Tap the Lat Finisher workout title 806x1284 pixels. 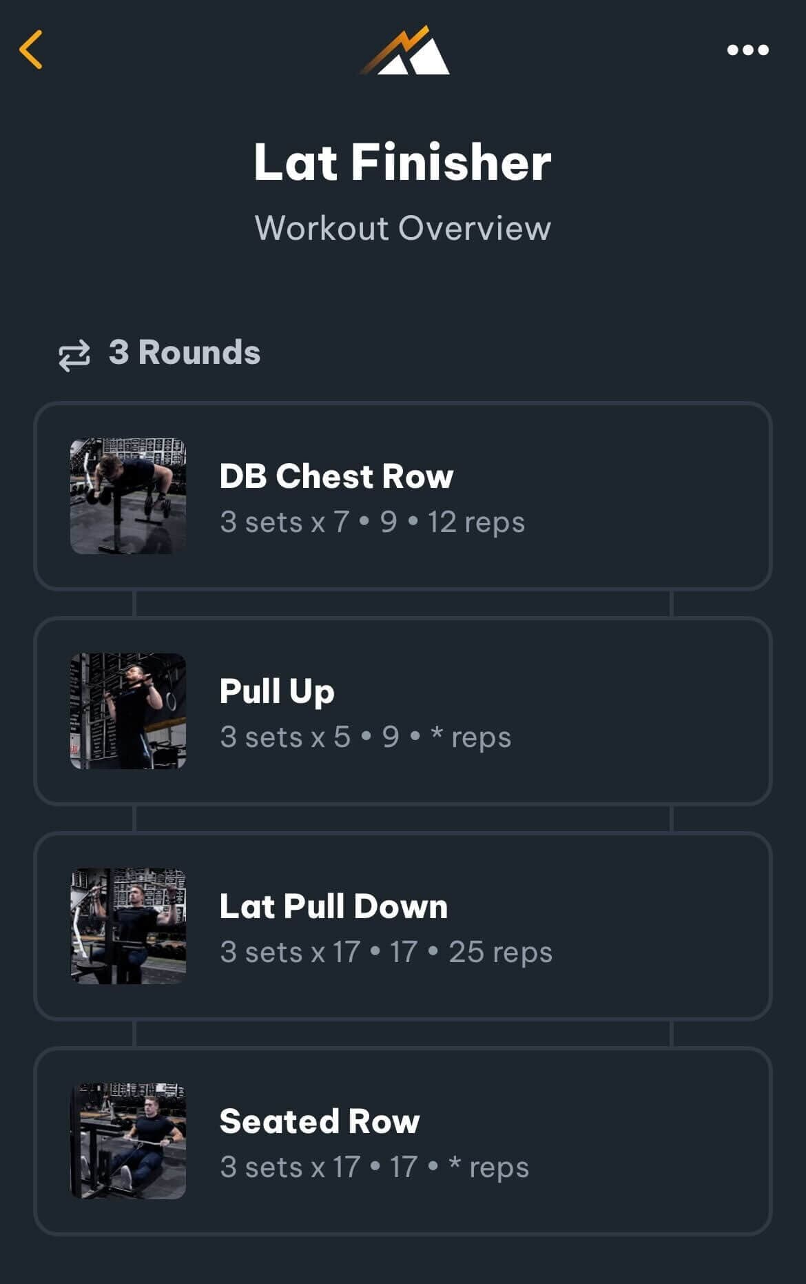pyautogui.click(x=403, y=162)
